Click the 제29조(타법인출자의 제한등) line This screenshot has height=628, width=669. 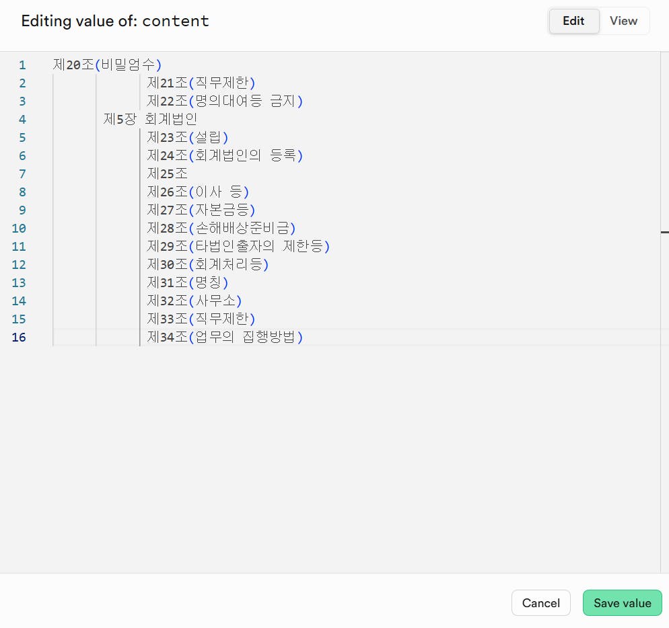[x=238, y=247]
